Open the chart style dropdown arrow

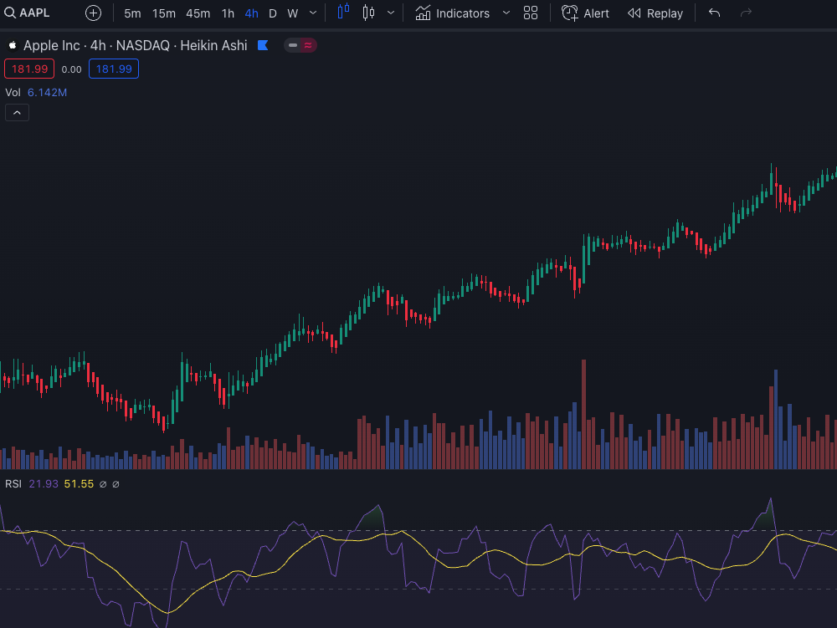point(388,13)
